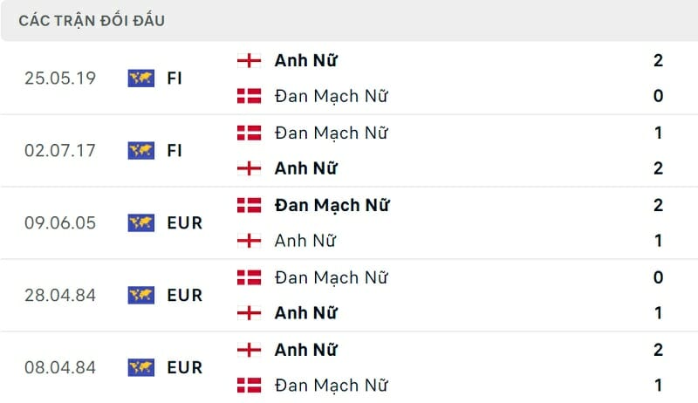The image size is (698, 403).
Task: Click the 08.04.84 match date
Action: point(60,367)
